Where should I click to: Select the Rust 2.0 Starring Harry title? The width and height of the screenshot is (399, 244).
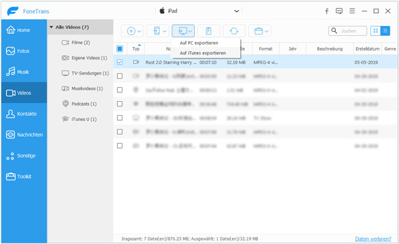pyautogui.click(x=171, y=62)
